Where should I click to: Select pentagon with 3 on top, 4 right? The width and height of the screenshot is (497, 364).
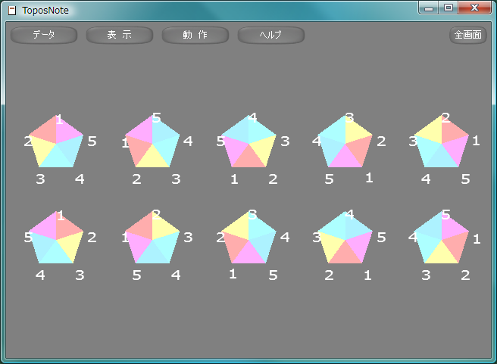pyautogui.click(x=248, y=238)
